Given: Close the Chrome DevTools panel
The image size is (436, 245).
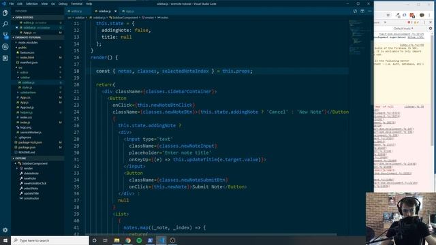Looking at the screenshot, I should click(431, 22).
